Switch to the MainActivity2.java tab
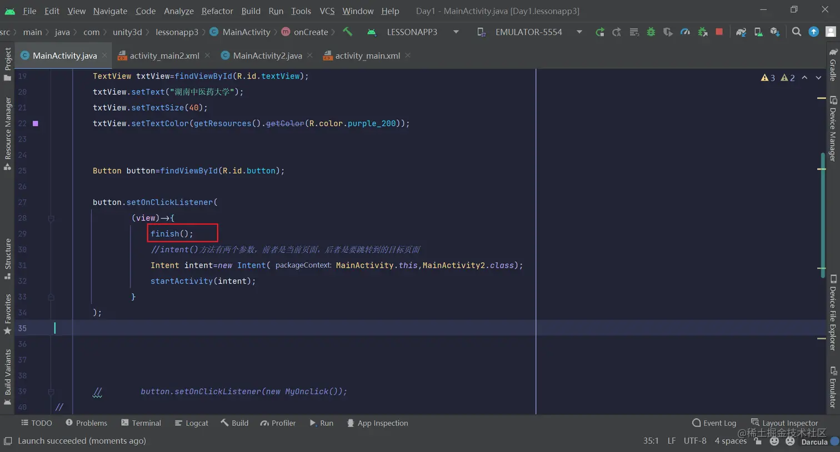Viewport: 840px width, 452px height. (x=267, y=56)
